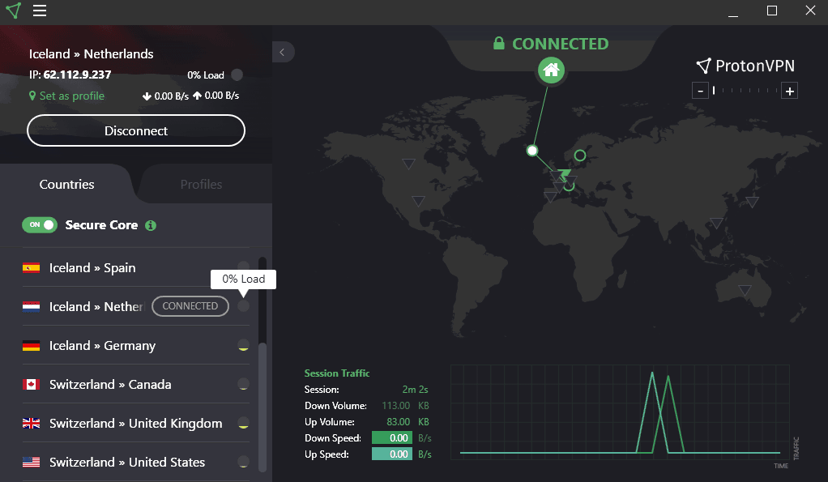Click the Up Volume 83.00 value

tap(398, 422)
